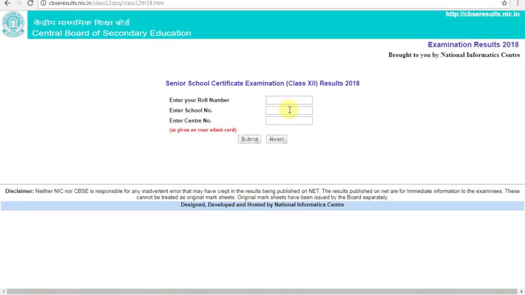Click 'Central Board of Secondary Education' title
The image size is (525, 295).
[x=112, y=33]
